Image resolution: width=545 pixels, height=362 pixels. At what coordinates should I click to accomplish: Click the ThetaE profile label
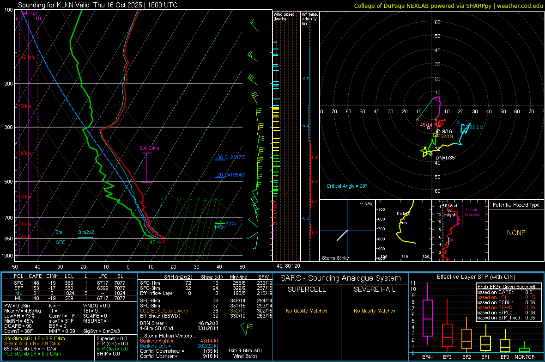click(403, 214)
